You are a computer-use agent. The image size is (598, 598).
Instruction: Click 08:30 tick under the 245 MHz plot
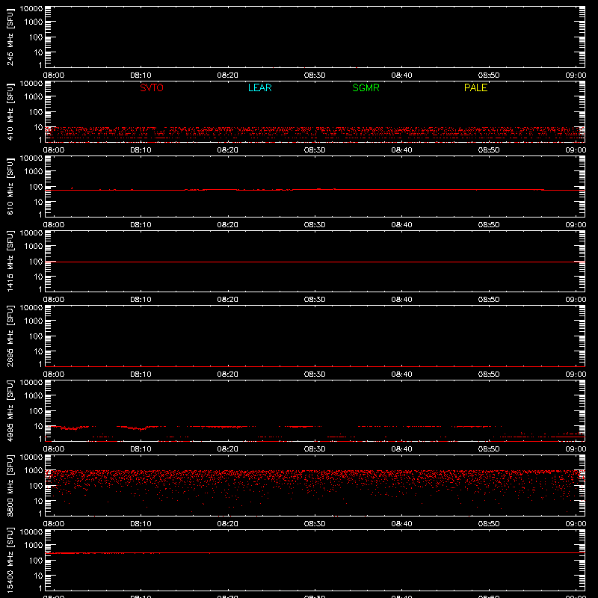pyautogui.click(x=315, y=75)
